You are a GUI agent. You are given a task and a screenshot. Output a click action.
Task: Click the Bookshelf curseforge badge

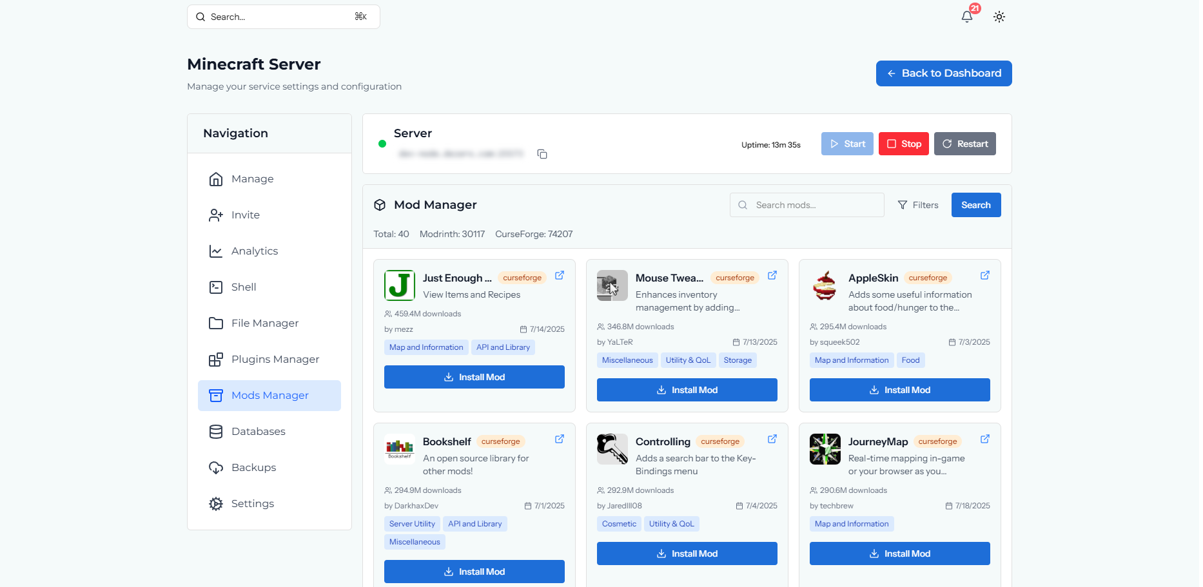(x=501, y=441)
